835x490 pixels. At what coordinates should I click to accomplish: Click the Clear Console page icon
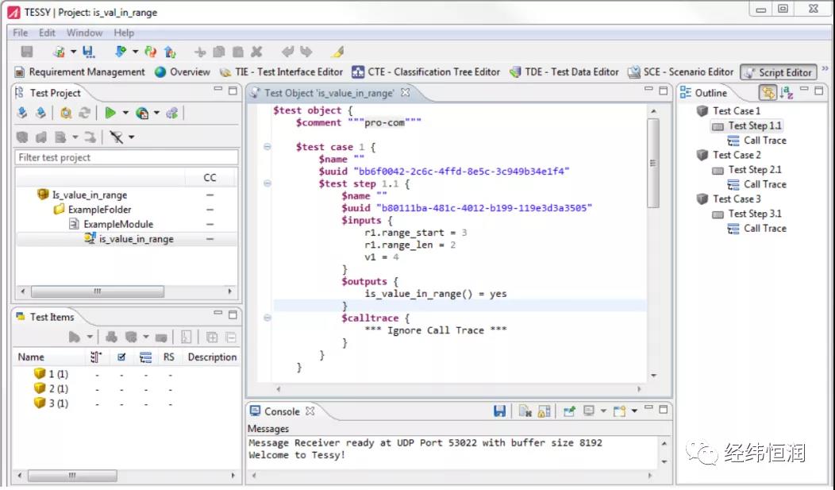[525, 411]
